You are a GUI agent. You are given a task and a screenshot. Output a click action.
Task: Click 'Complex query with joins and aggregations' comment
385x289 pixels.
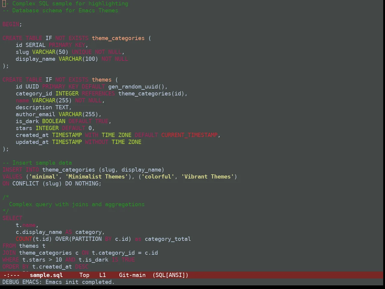click(x=77, y=204)
